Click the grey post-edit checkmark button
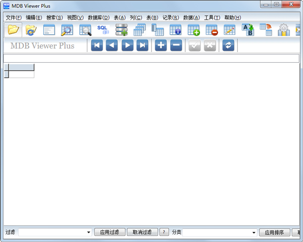 coord(194,45)
